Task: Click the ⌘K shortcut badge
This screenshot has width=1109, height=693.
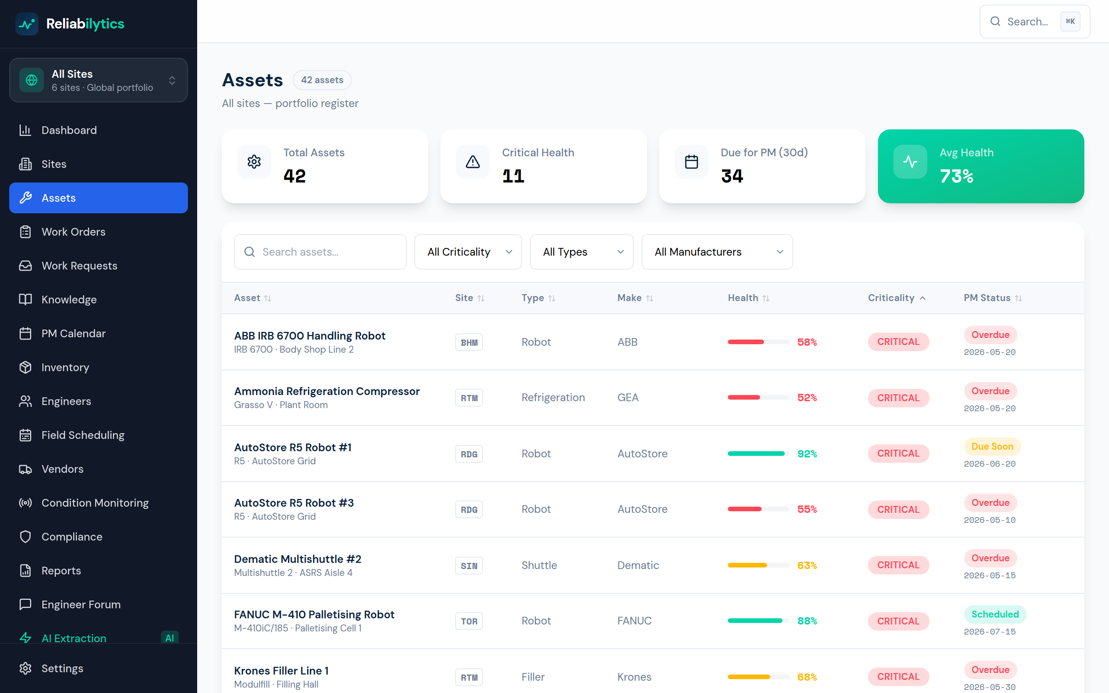Action: [1070, 22]
